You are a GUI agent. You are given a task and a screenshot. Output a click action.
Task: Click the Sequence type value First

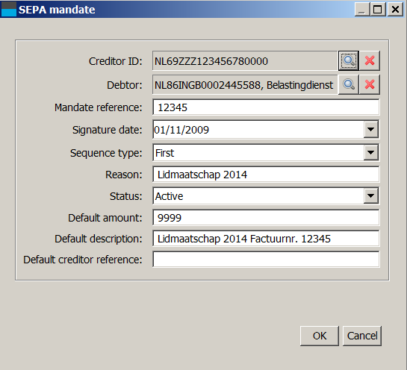[164, 153]
